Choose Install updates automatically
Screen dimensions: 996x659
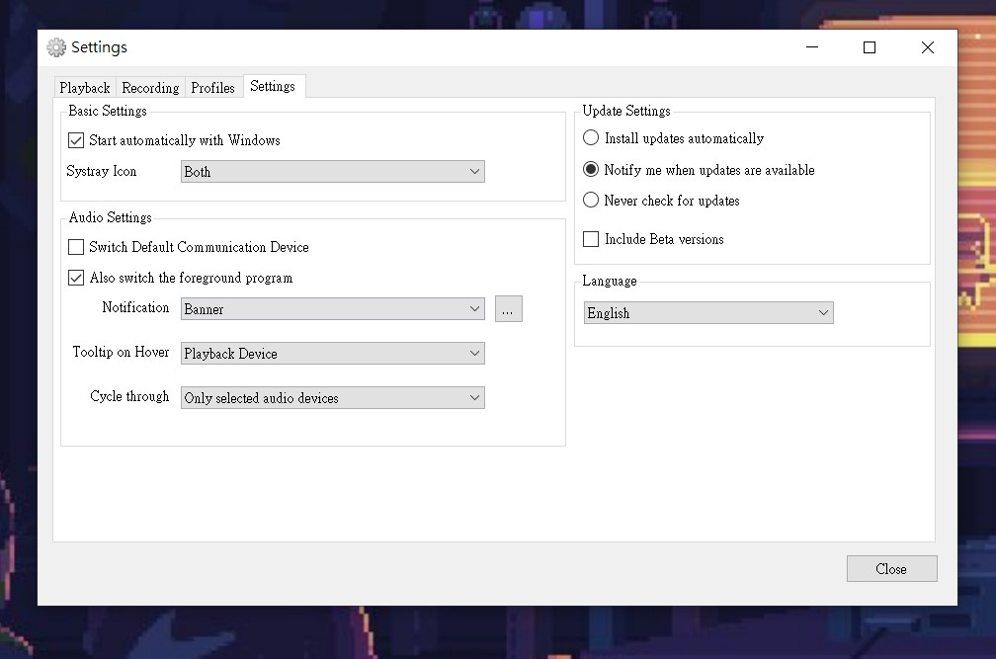[591, 138]
